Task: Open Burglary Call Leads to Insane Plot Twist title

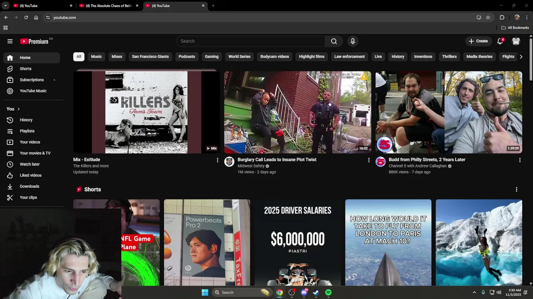Action: pyautogui.click(x=277, y=159)
